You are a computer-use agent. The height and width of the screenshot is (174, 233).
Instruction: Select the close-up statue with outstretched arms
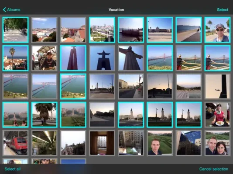[x=131, y=58]
